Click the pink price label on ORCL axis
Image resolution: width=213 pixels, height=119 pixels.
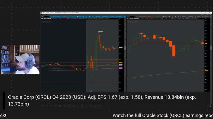coord(120,68)
